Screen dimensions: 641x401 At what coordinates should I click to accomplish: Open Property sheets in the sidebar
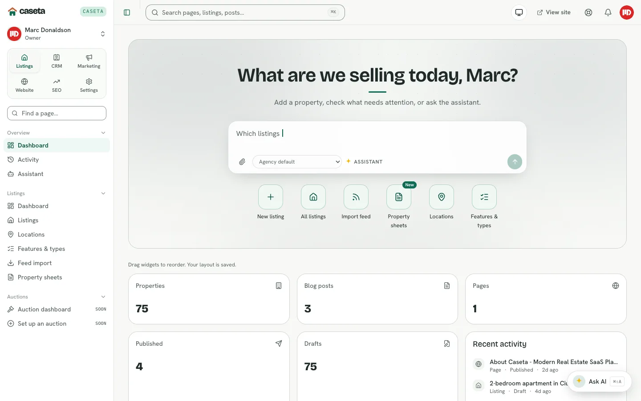coord(57,277)
